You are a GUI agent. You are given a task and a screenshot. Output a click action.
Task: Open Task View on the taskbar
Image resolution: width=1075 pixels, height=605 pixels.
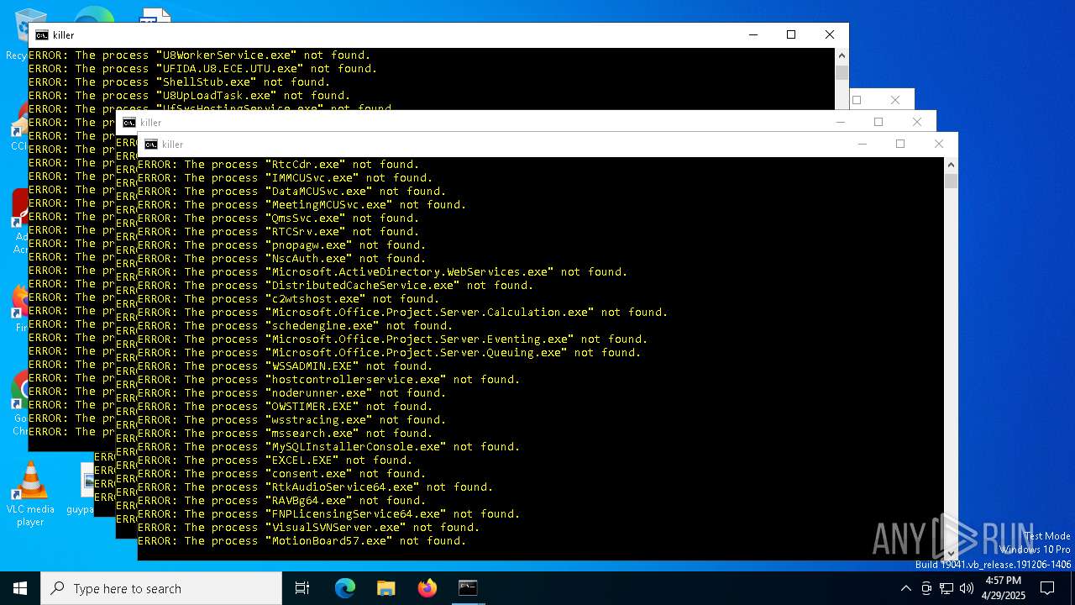pos(302,588)
